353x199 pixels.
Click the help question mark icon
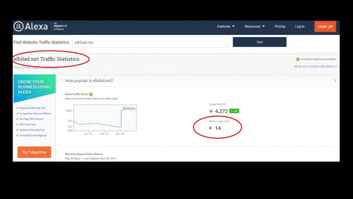(335, 81)
